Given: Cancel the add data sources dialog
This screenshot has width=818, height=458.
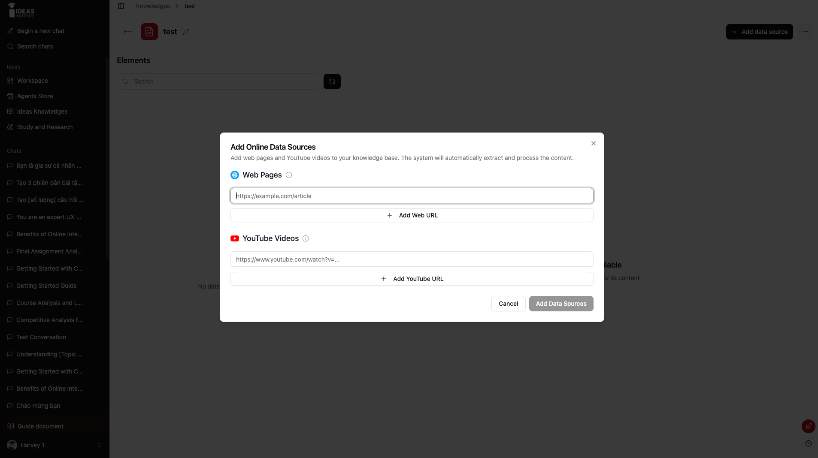Looking at the screenshot, I should point(509,304).
